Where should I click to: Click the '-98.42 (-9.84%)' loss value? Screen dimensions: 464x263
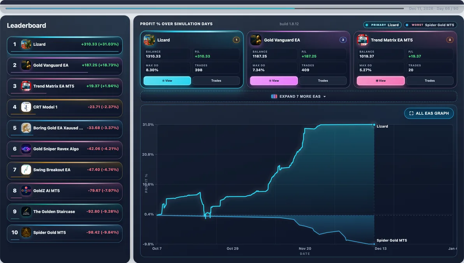102,232
